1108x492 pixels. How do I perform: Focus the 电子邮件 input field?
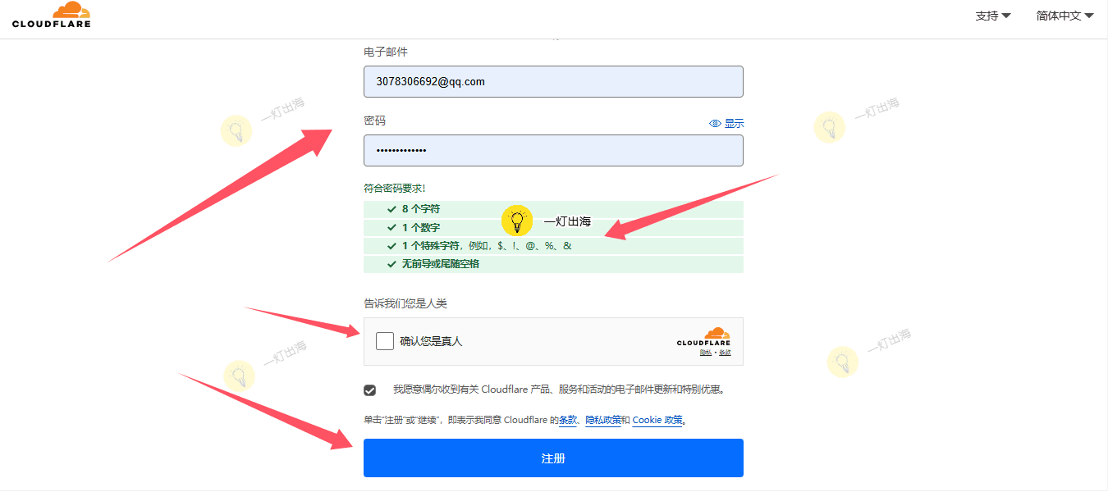pos(553,82)
